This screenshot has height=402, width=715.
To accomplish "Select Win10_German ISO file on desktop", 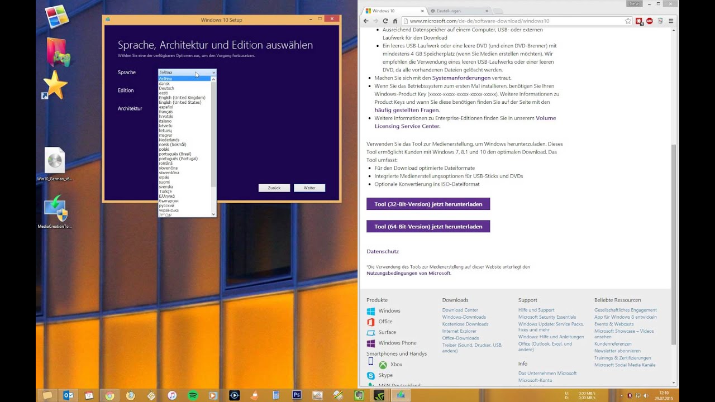I will coord(55,164).
